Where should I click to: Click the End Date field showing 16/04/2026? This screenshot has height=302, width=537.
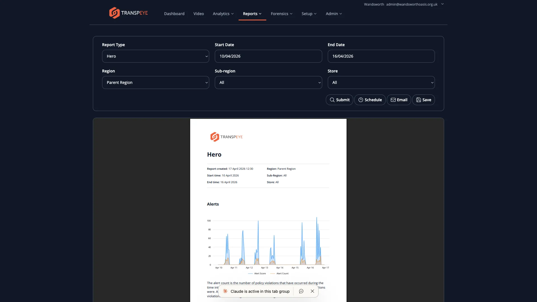[381, 56]
